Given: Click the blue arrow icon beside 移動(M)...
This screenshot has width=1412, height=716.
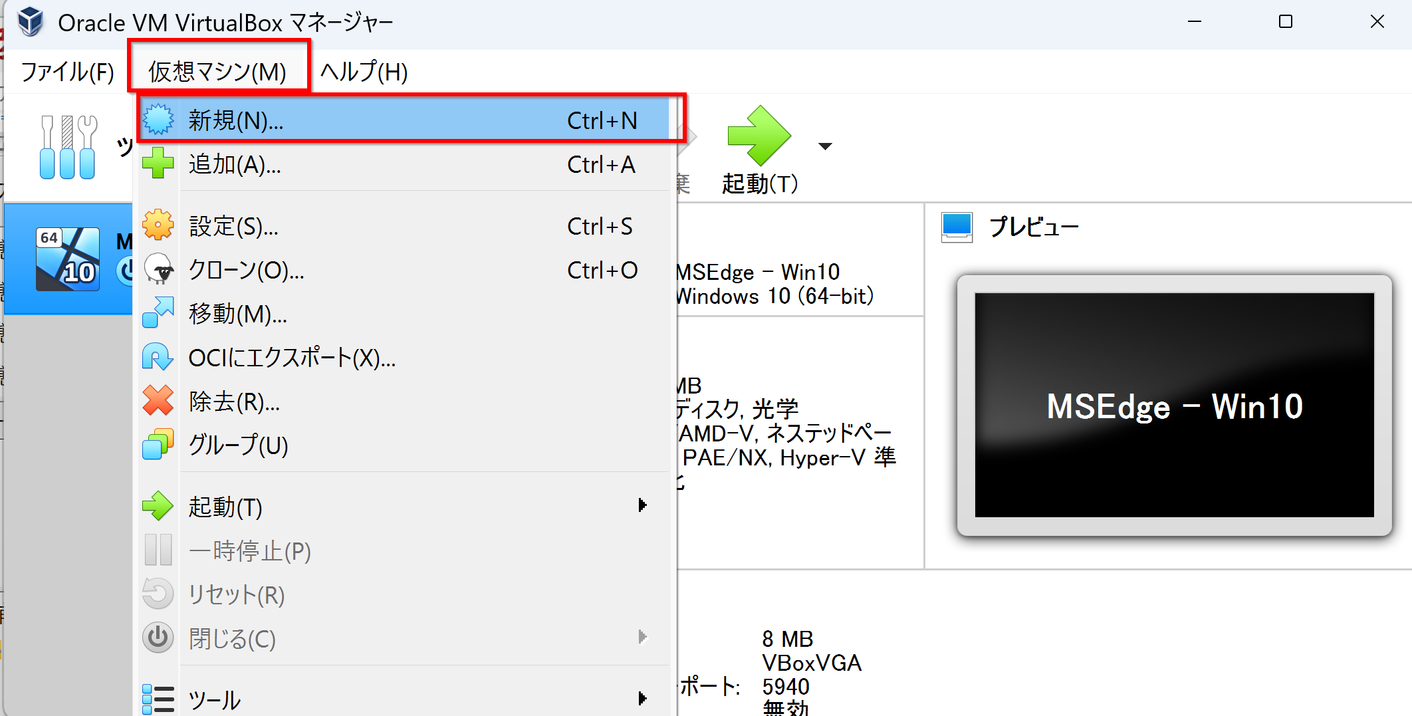Looking at the screenshot, I should pyautogui.click(x=158, y=312).
